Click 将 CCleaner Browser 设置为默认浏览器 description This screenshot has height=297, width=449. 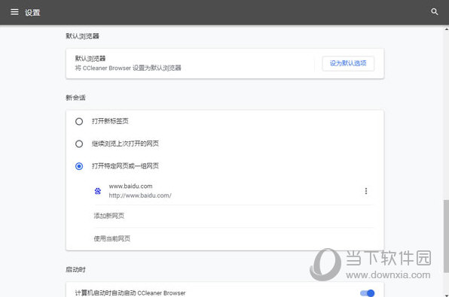128,68
